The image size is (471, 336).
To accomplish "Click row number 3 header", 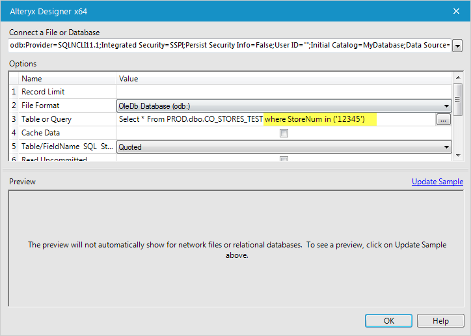I will coord(14,119).
